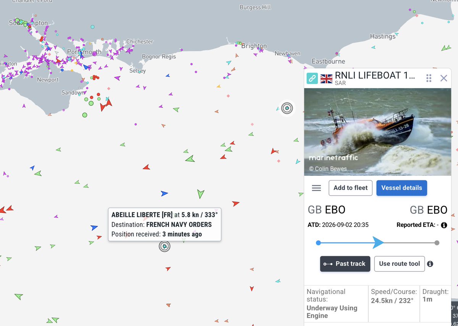Click info icon next to Use route tool

tap(430, 264)
